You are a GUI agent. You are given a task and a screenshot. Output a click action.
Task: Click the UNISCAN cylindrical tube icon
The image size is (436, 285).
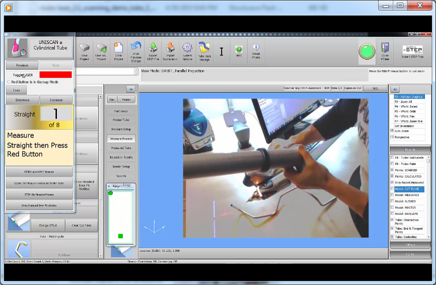tap(17, 48)
